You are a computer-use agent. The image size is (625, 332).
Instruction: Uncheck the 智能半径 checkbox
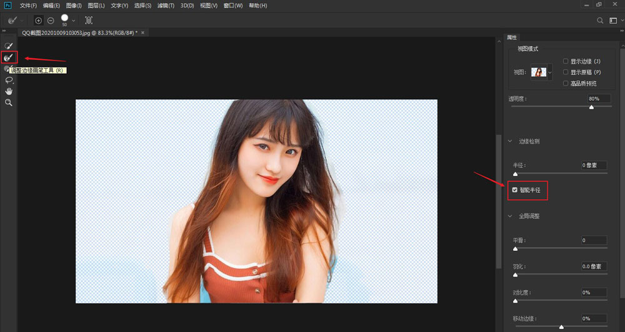tap(515, 190)
